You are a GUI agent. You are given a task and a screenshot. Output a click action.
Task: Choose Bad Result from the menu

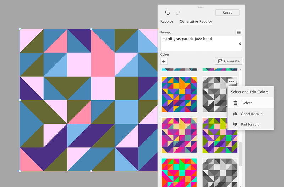click(x=251, y=124)
